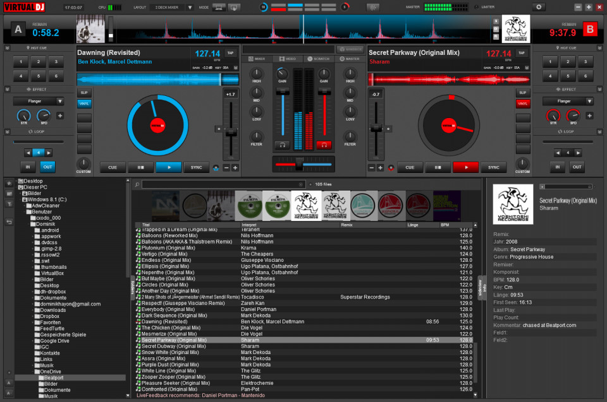Viewport: 607px width, 402px height.
Task: Collapse deck A HOT CUE section
Action: point(8,48)
